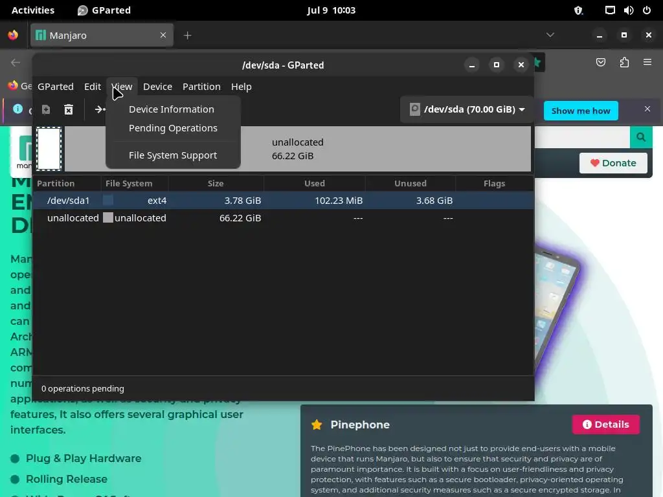Click the delete partition toolbar icon
The image size is (663, 497).
69,110
